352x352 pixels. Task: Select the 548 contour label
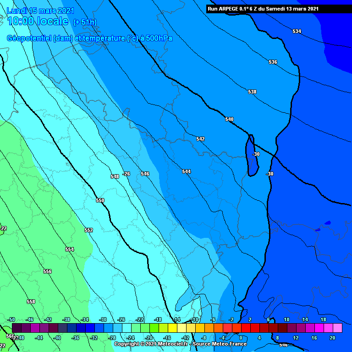pyautogui.click(x=115, y=176)
